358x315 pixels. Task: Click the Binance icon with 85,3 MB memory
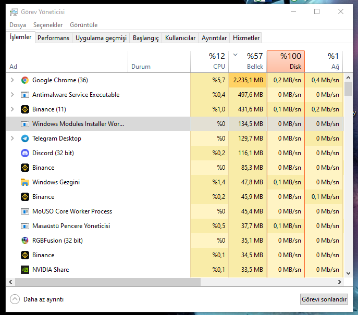tap(25, 168)
